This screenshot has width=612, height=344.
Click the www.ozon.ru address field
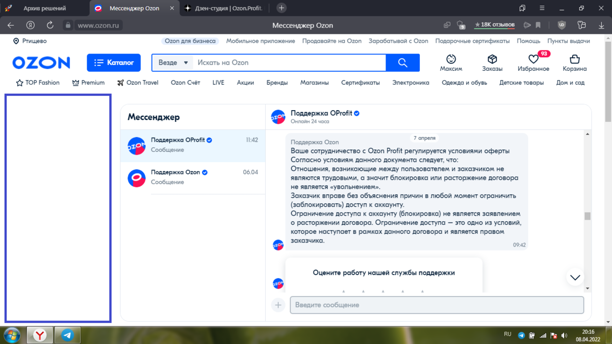[99, 25]
